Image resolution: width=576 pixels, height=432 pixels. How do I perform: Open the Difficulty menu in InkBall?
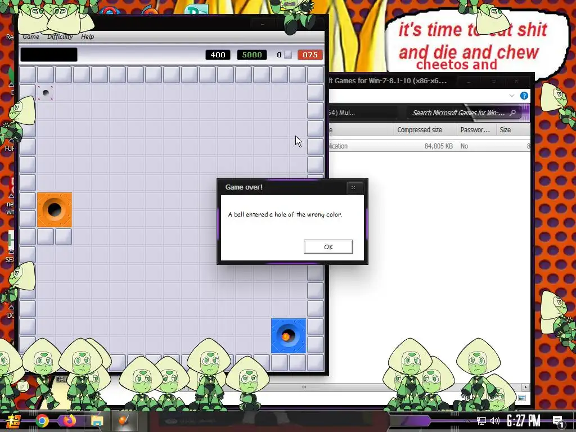60,37
